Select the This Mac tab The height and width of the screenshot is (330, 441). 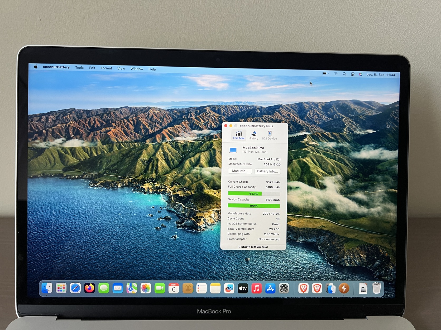pos(239,135)
